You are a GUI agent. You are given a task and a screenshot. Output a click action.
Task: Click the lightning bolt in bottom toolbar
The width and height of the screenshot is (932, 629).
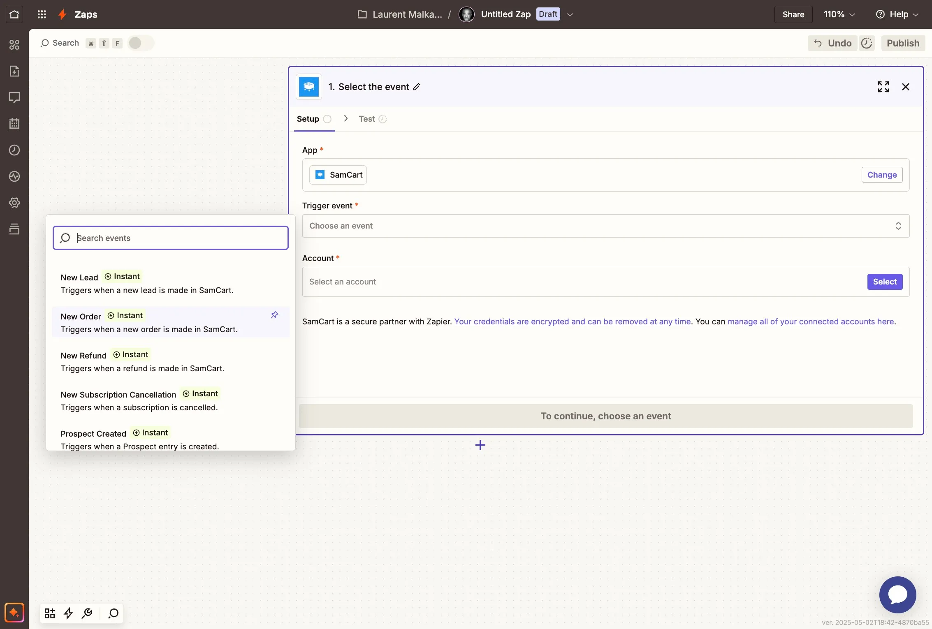(68, 613)
